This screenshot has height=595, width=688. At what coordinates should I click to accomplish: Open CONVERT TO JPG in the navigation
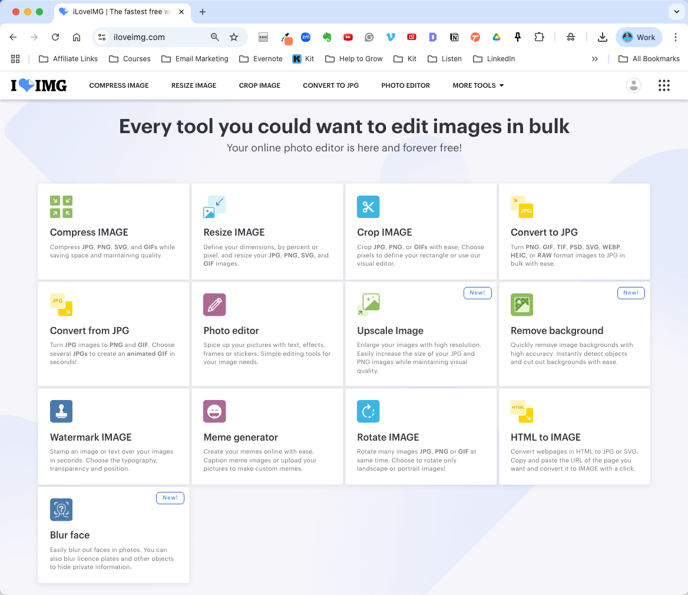click(x=331, y=85)
